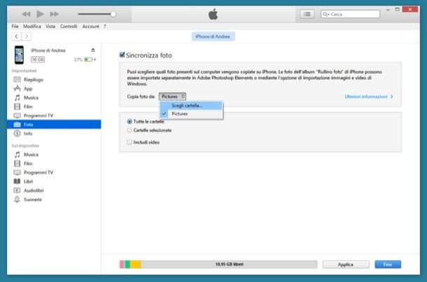Viewport: 427px width, 282px height.
Task: Open the list view icon next to search
Action: 307,14
